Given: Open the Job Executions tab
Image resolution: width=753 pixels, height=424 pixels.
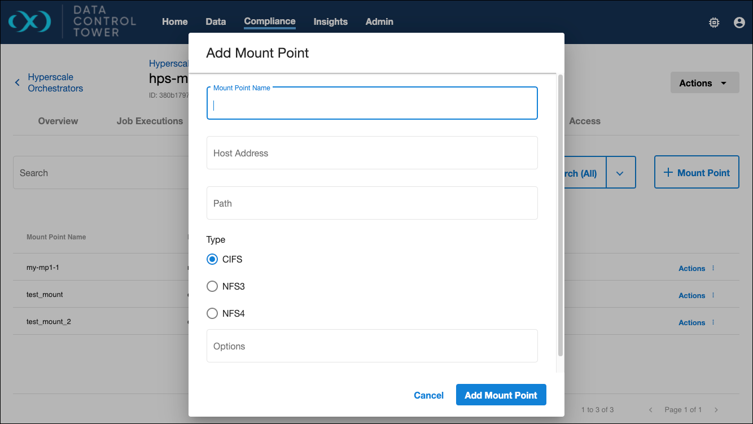Looking at the screenshot, I should (x=150, y=121).
